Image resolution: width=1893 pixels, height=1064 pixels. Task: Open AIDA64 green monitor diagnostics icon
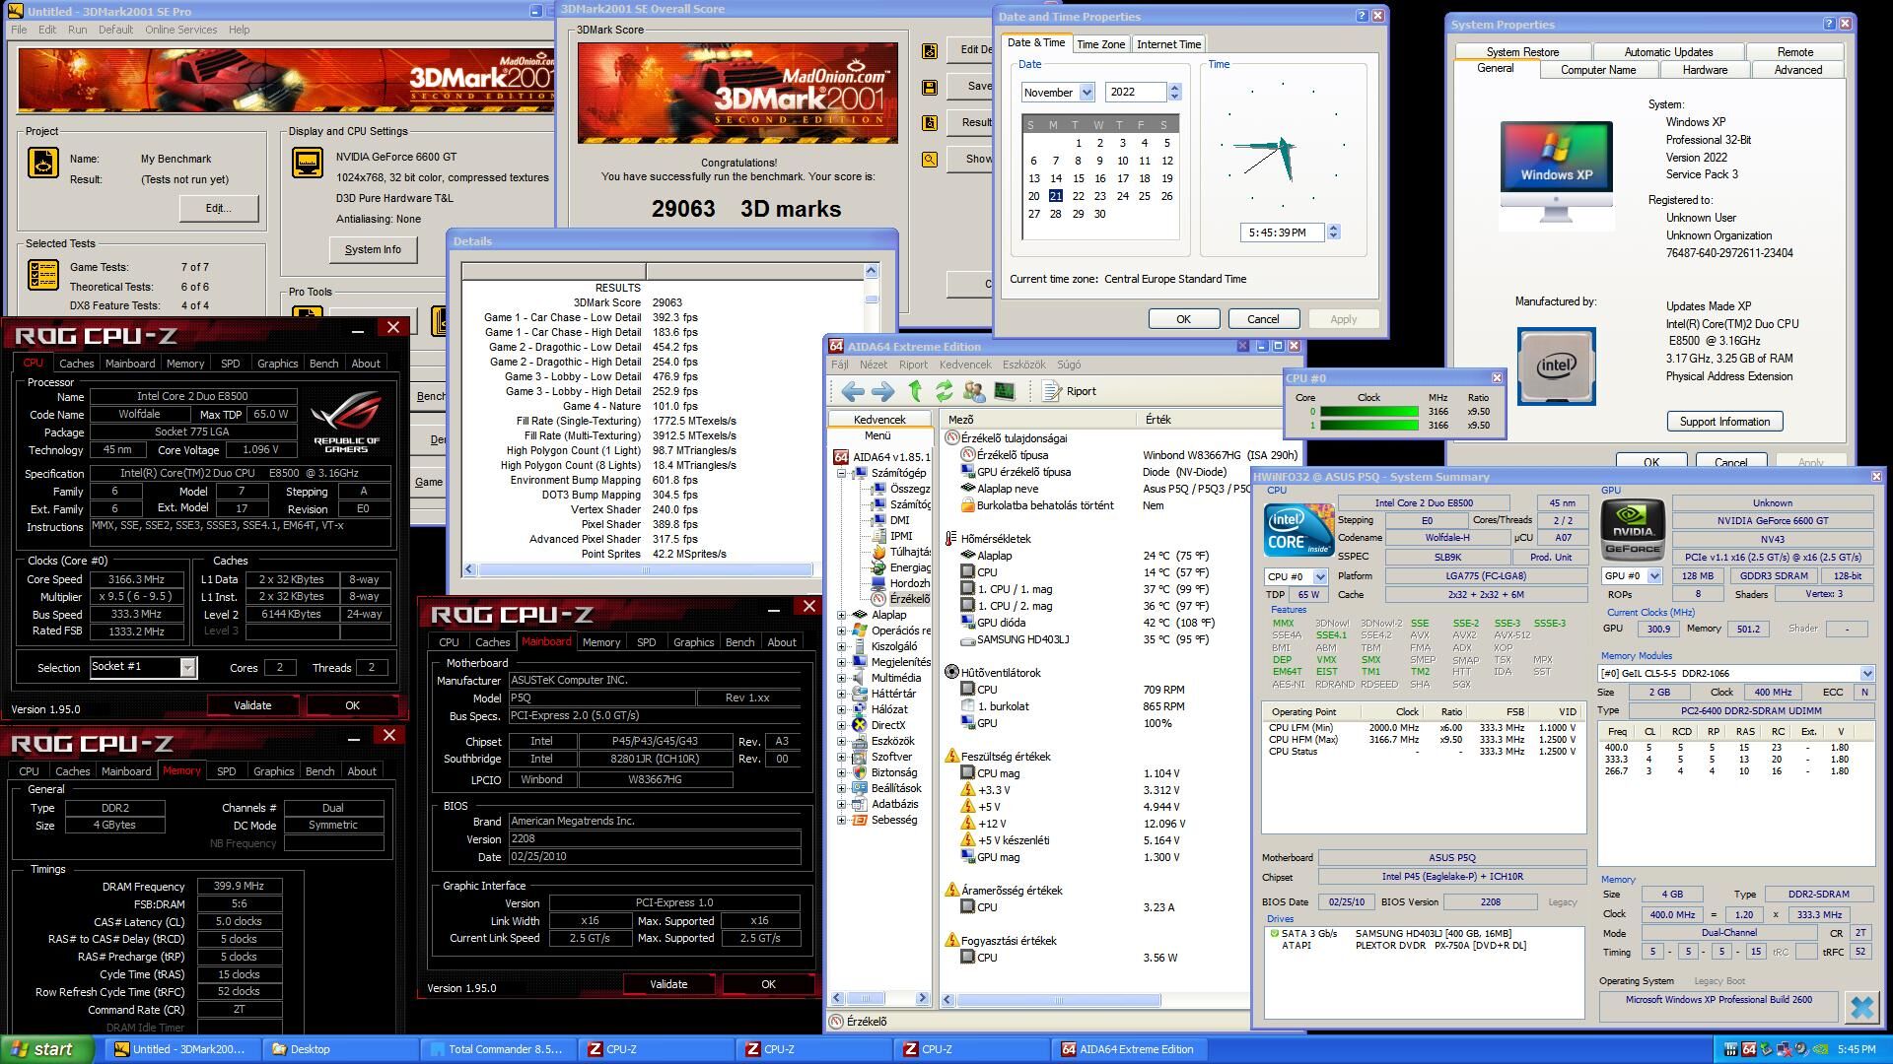click(x=1005, y=391)
